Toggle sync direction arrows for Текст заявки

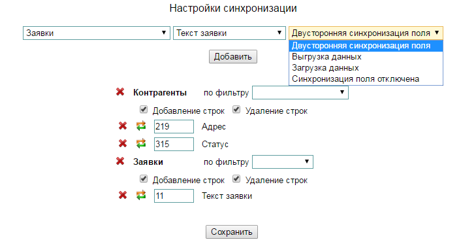141,195
